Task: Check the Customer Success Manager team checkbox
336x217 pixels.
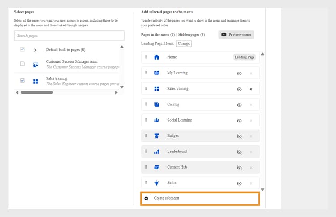Action: point(22,64)
